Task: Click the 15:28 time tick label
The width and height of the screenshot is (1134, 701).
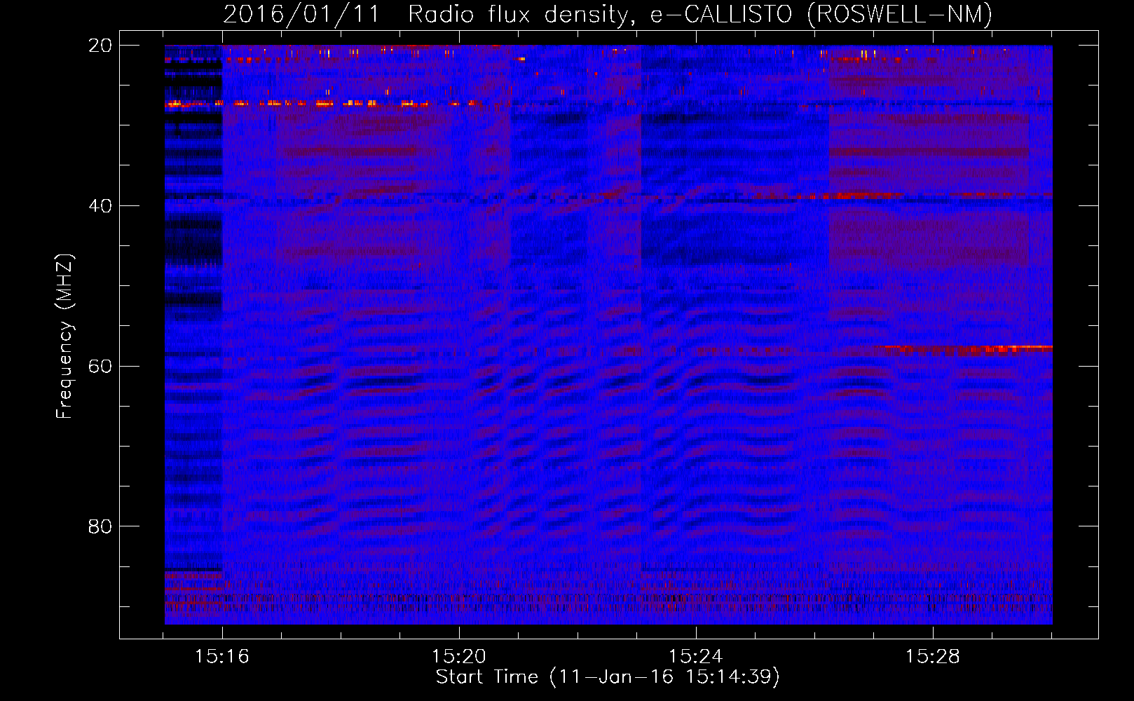Action: tap(932, 657)
